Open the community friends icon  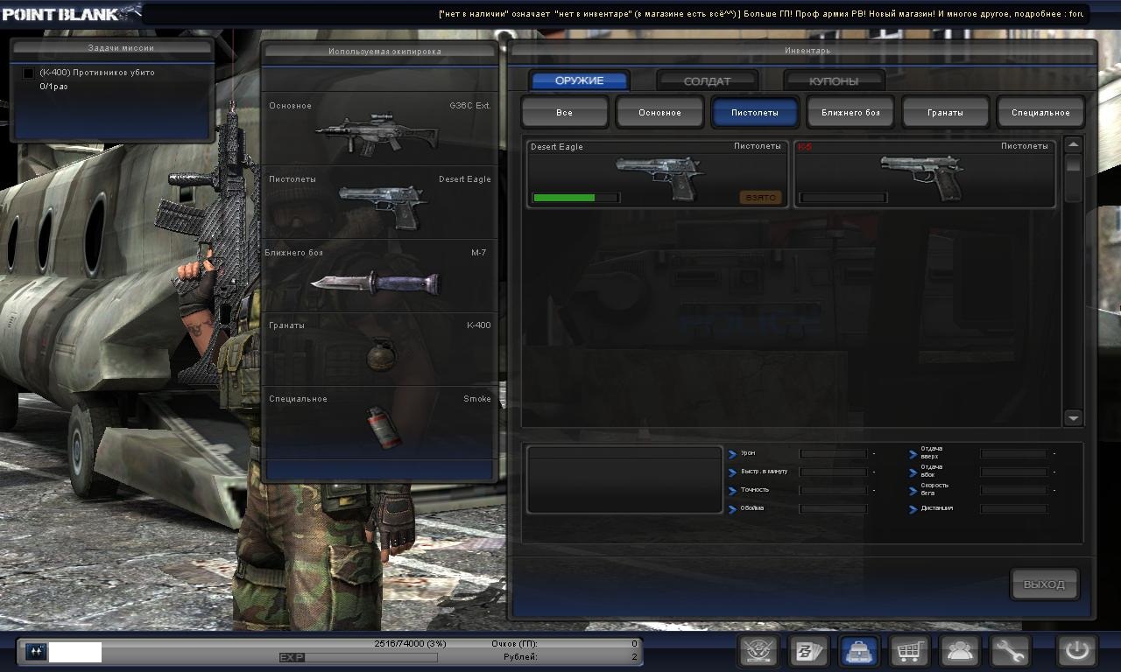tap(959, 651)
